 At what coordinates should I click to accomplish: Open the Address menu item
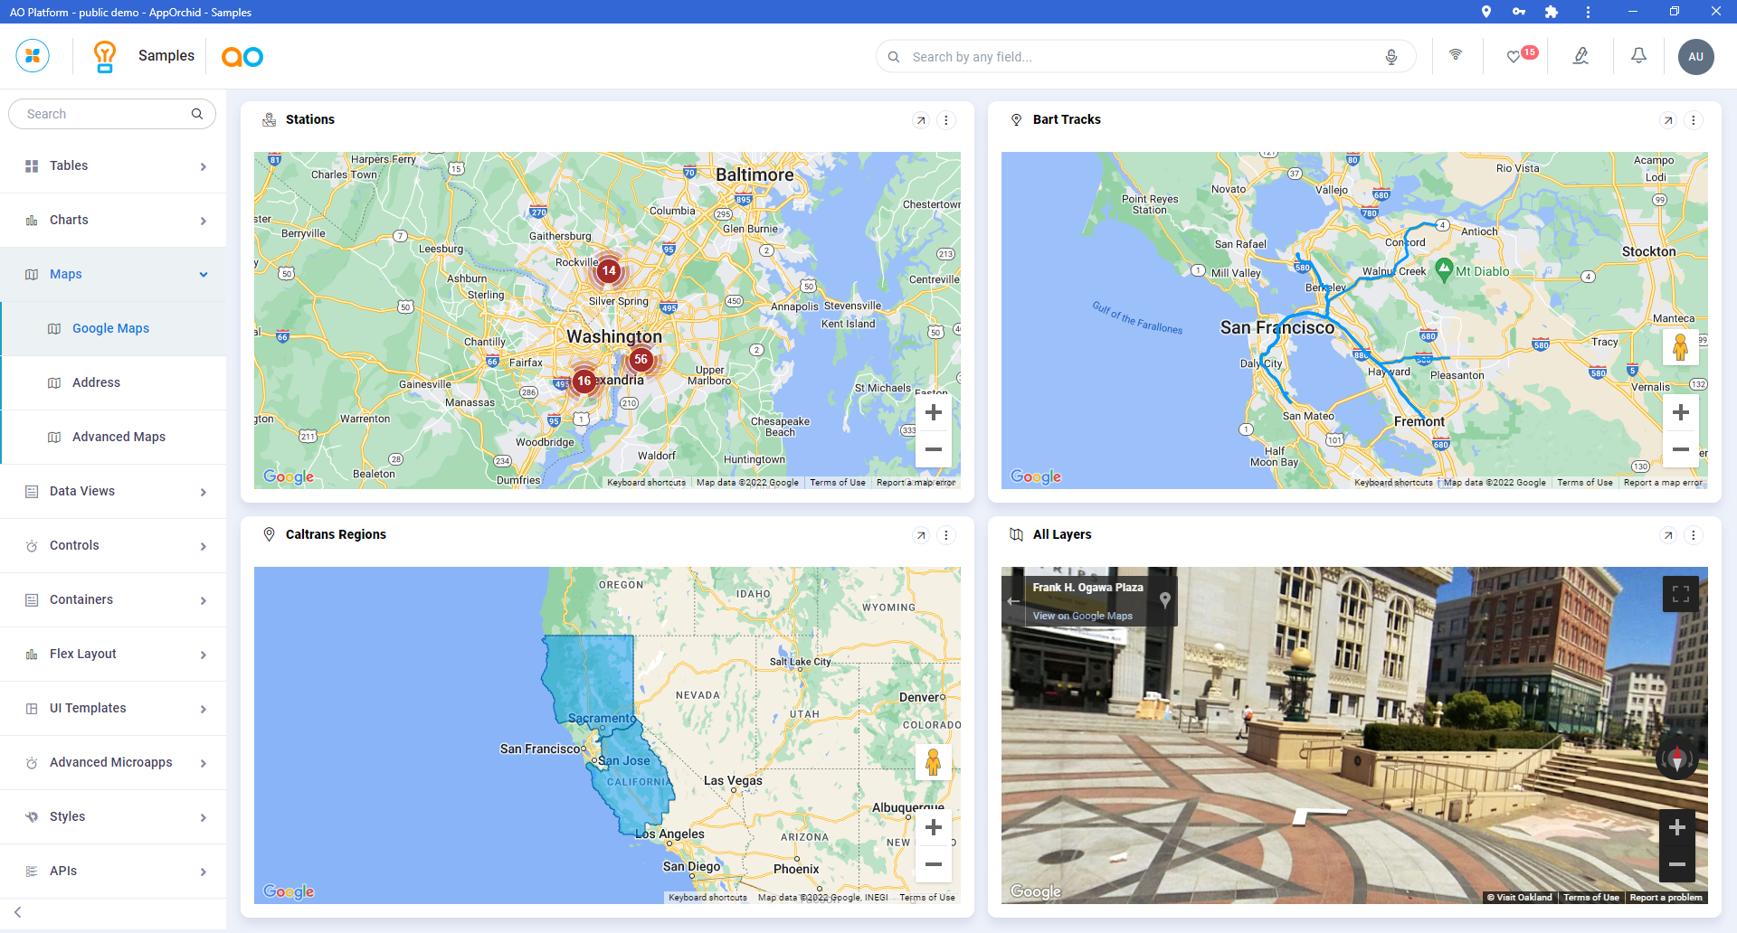[96, 383]
